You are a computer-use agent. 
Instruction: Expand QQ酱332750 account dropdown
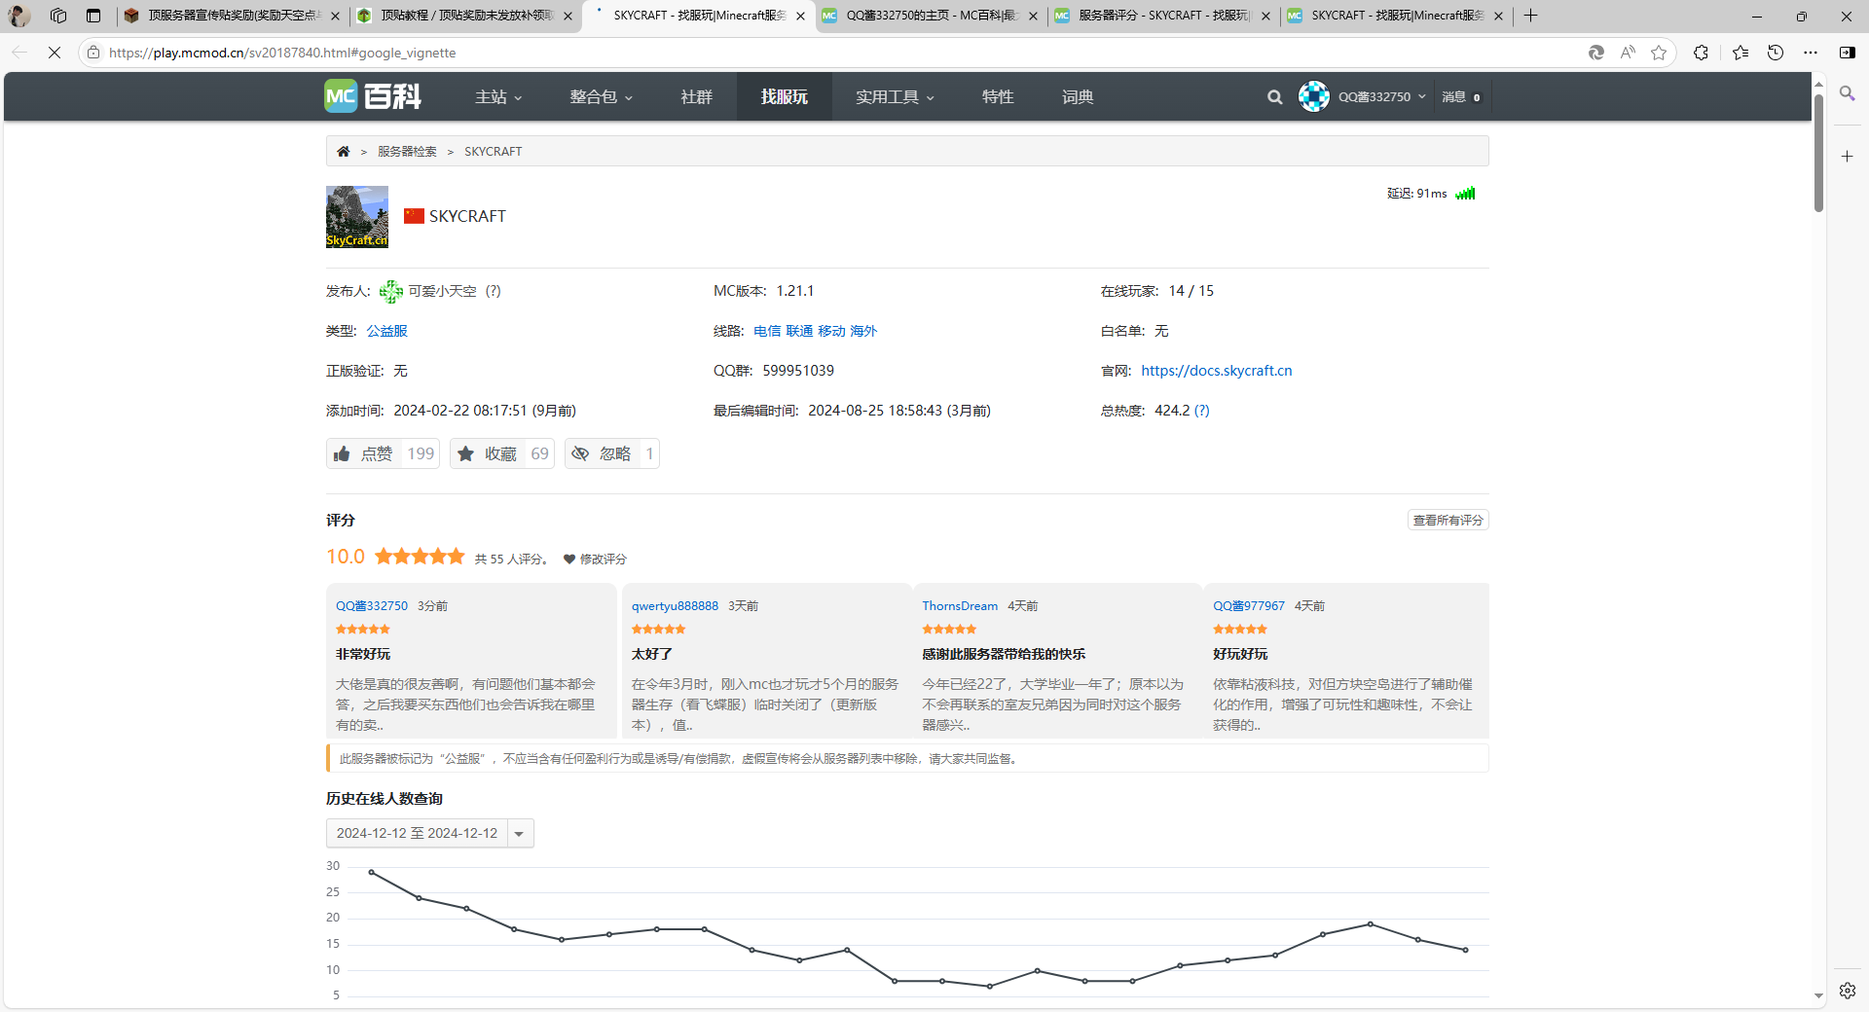click(1381, 97)
